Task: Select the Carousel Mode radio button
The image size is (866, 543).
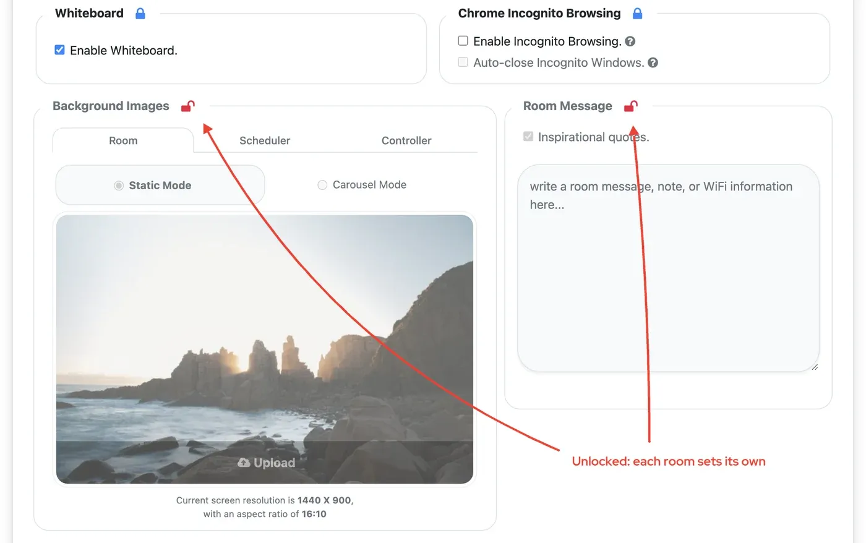Action: coord(322,185)
